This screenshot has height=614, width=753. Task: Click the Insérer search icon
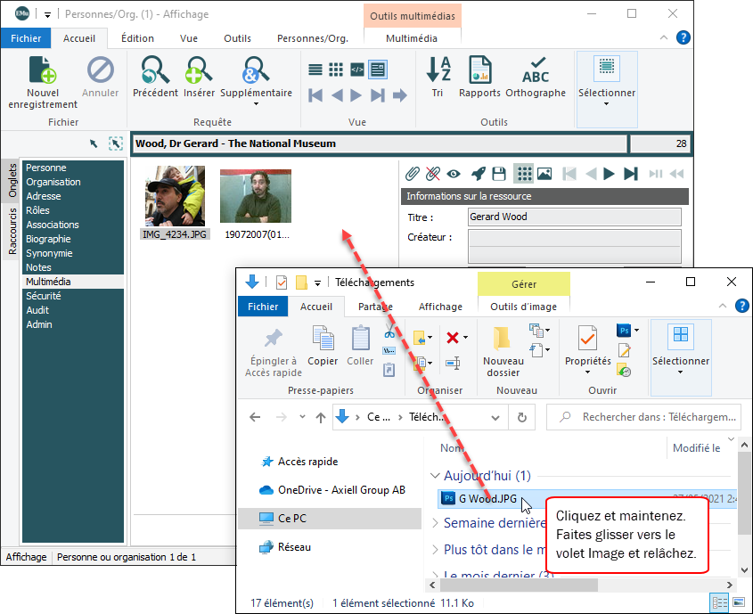coord(199,71)
